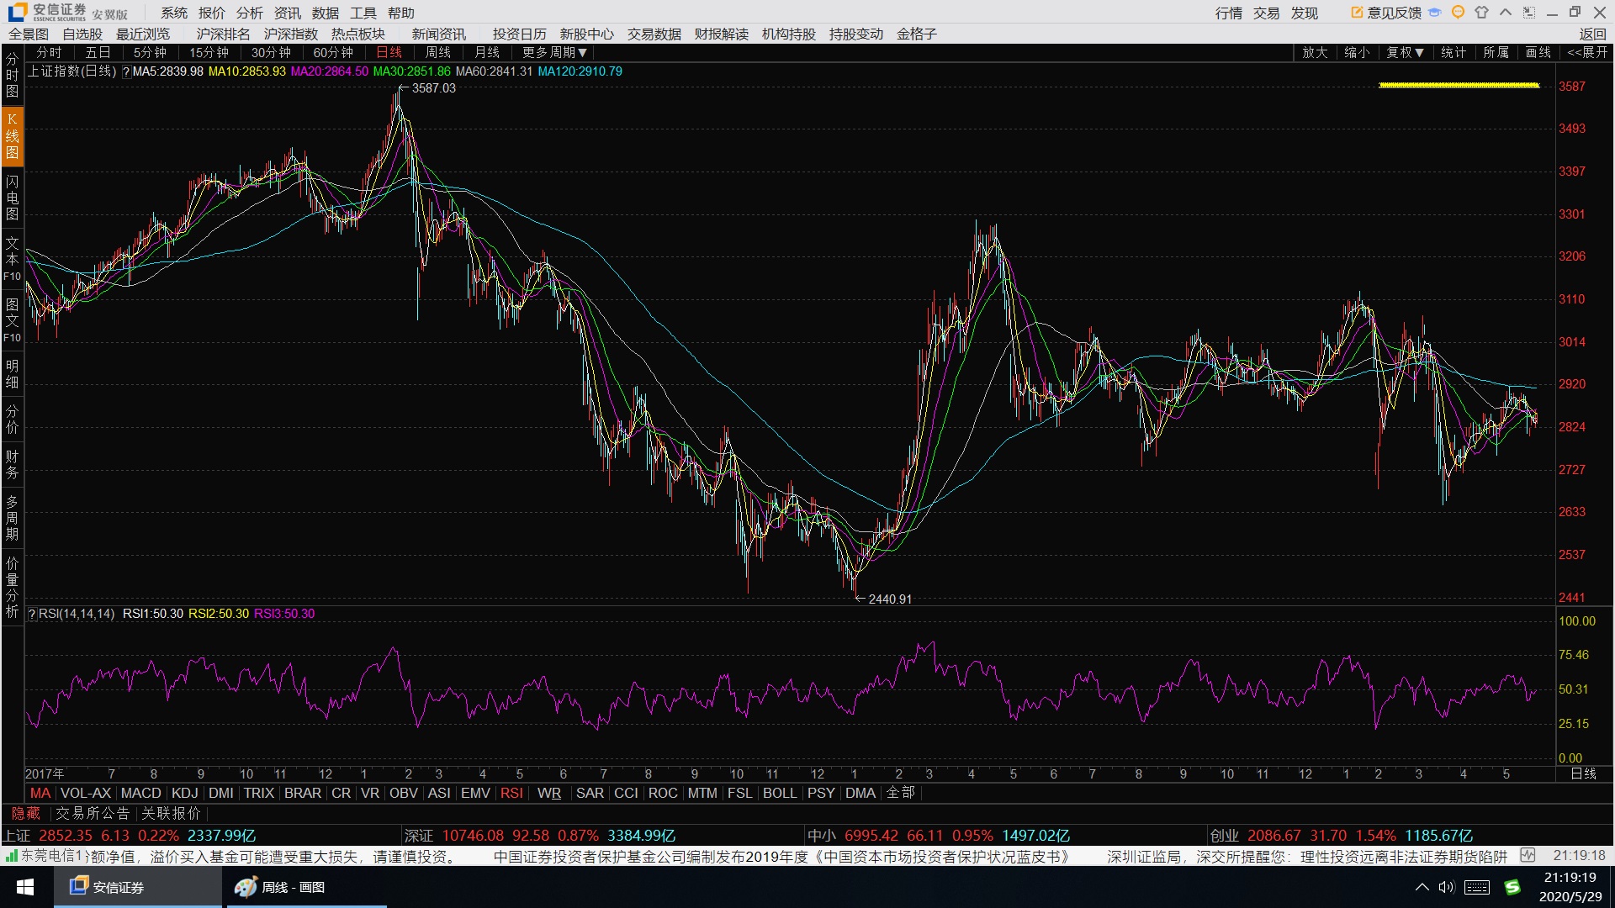The width and height of the screenshot is (1615, 908).
Task: Click the 返回 button
Action: (x=1592, y=34)
